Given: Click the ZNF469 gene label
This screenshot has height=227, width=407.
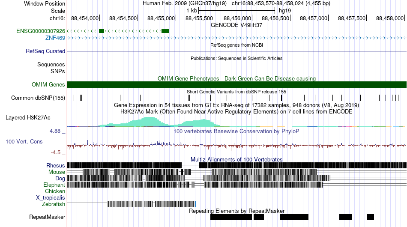Looking at the screenshot, I should (x=55, y=38).
